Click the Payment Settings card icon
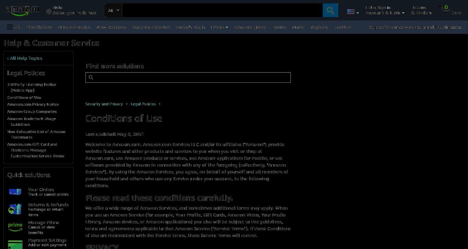The height and width of the screenshot is (249, 468). coord(15,244)
